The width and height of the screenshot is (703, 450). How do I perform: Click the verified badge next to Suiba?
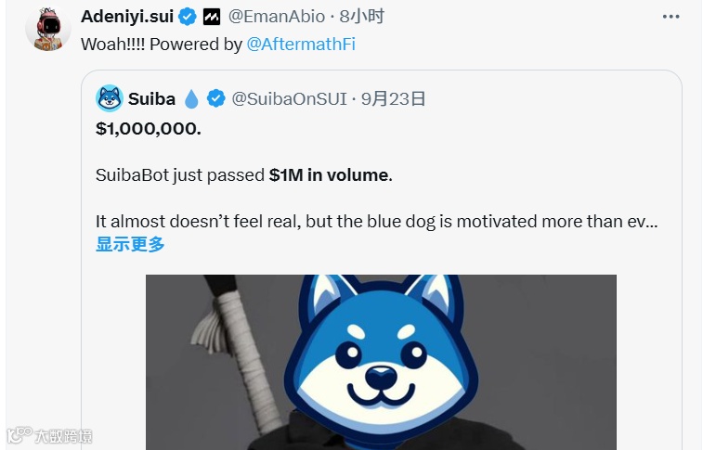click(x=216, y=98)
